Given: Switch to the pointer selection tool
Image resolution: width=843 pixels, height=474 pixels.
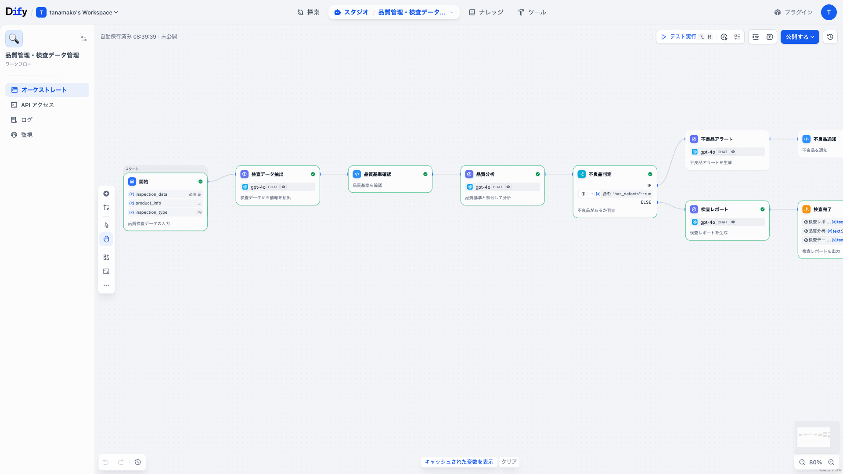Looking at the screenshot, I should point(106,225).
